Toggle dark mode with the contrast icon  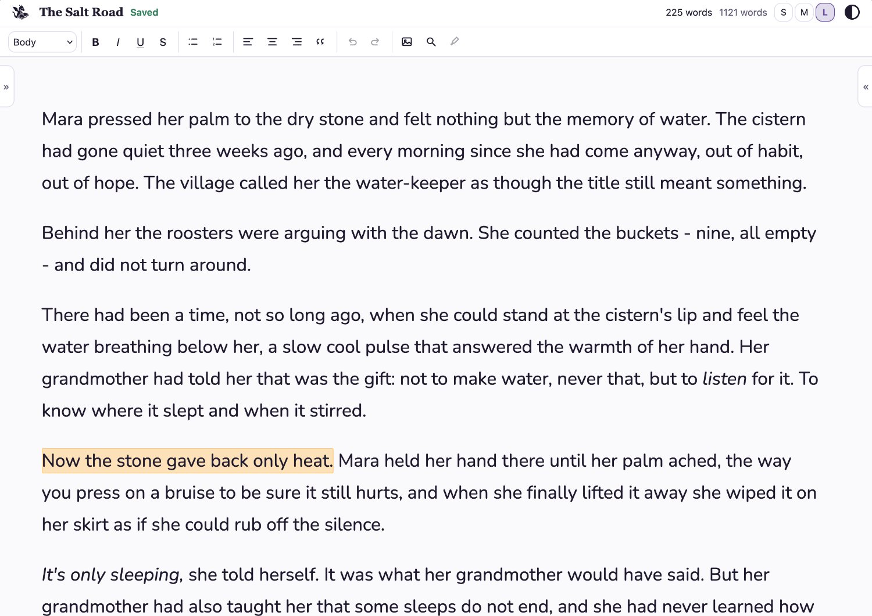click(x=852, y=12)
